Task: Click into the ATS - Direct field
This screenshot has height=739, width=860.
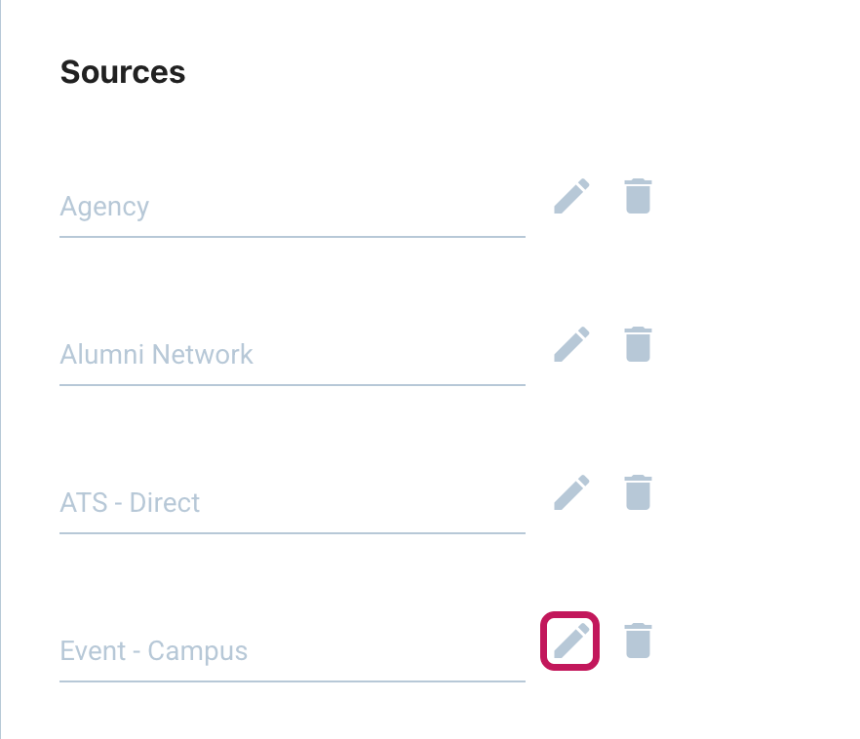Action: (293, 503)
